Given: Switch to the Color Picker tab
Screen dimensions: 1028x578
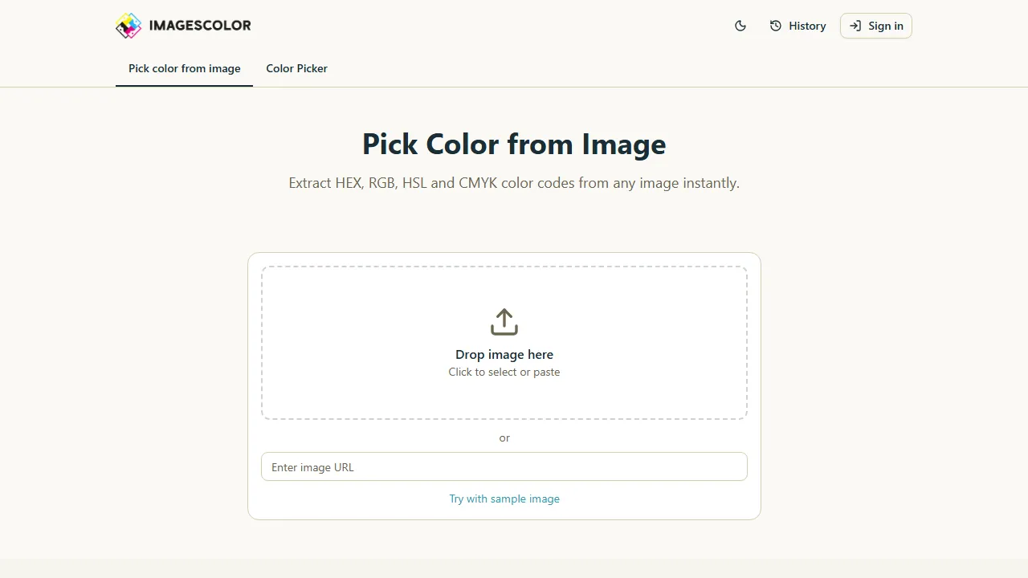Looking at the screenshot, I should [x=296, y=68].
